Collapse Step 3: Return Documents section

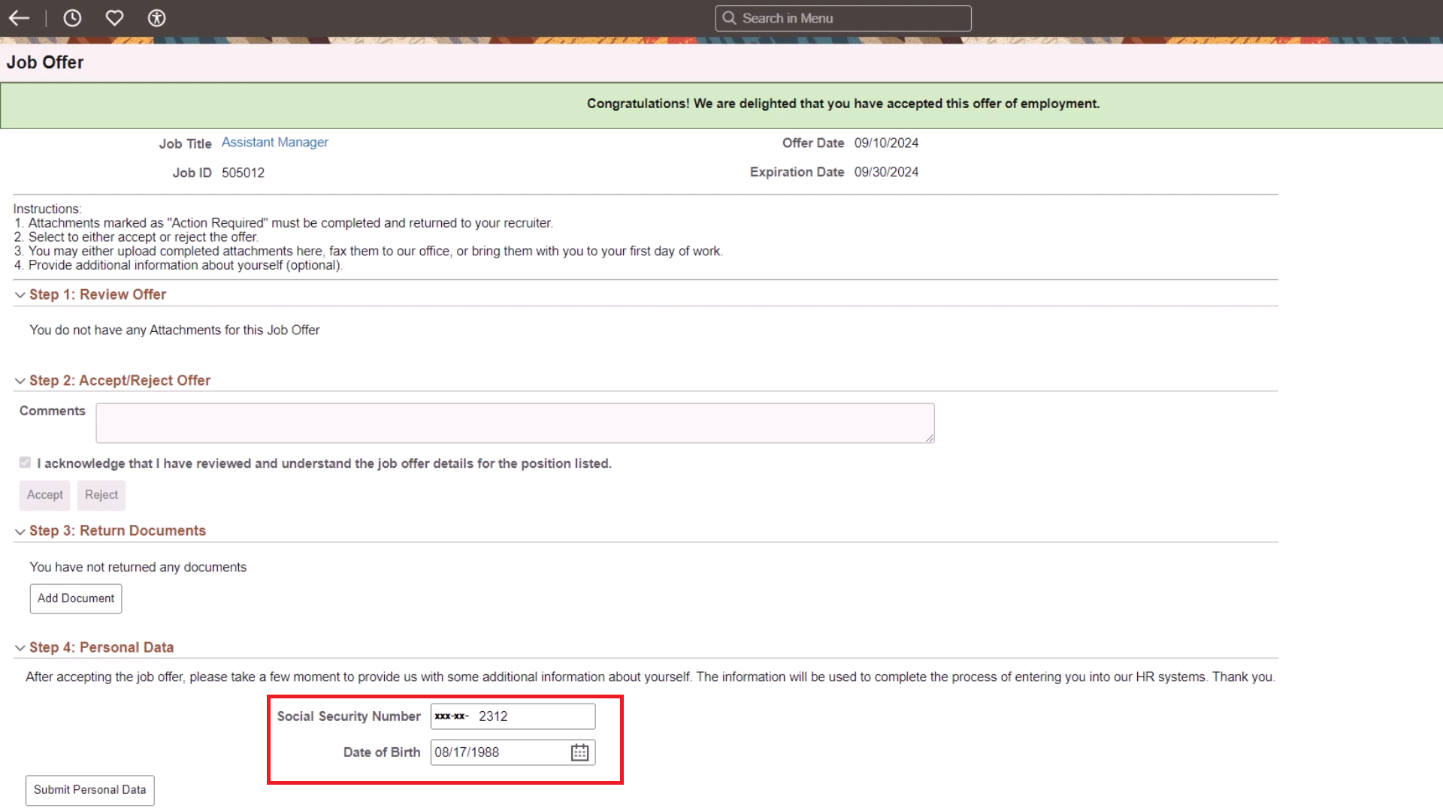pyautogui.click(x=20, y=532)
